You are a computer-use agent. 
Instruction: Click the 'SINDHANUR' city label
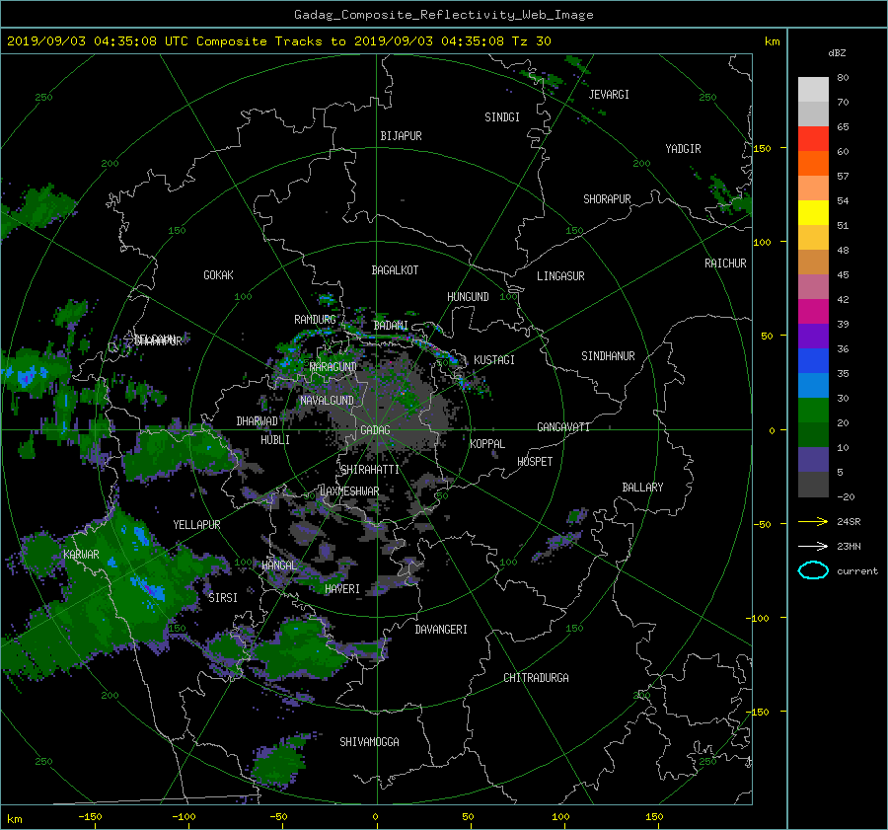click(x=608, y=356)
